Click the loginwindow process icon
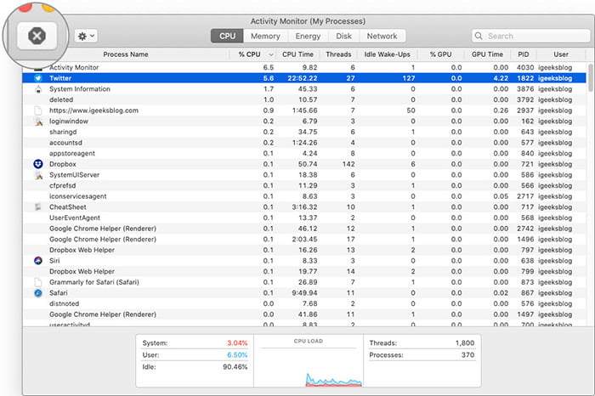The height and width of the screenshot is (396, 595). click(x=38, y=122)
